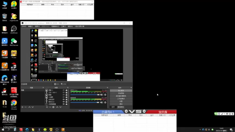Open 酷狗音乐 K desktop icon
235x132 pixels.
(x=4, y=42)
